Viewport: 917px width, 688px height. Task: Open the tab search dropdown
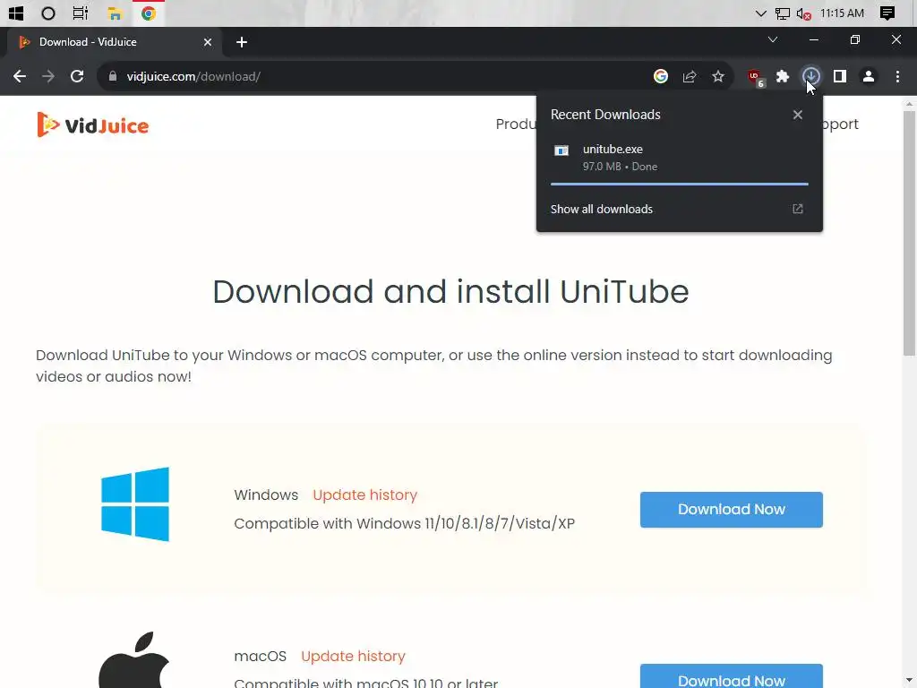tap(773, 39)
